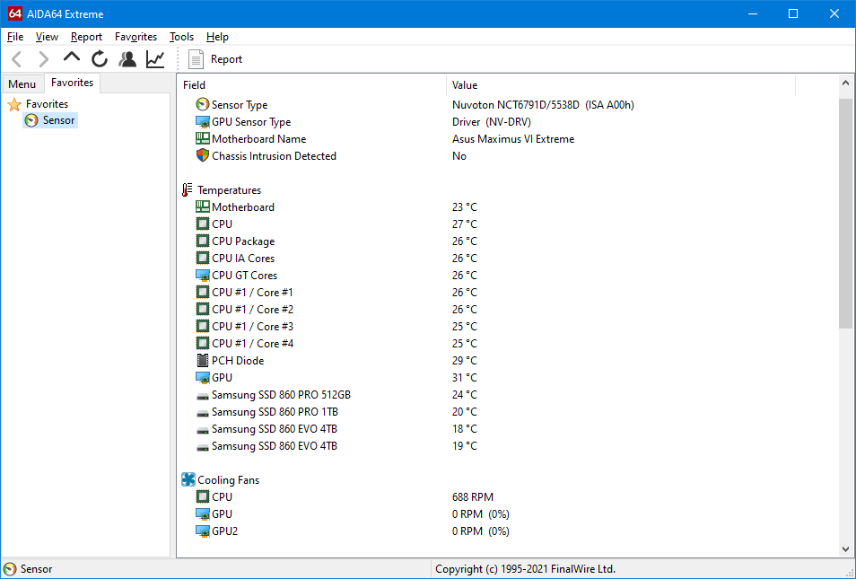This screenshot has width=856, height=579.
Task: Select the CPU #1 / Core #1 row
Action: [x=253, y=293]
